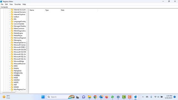Click the orange Camtasia recorder taskbar icon
178x100 pixels.
point(130,97)
